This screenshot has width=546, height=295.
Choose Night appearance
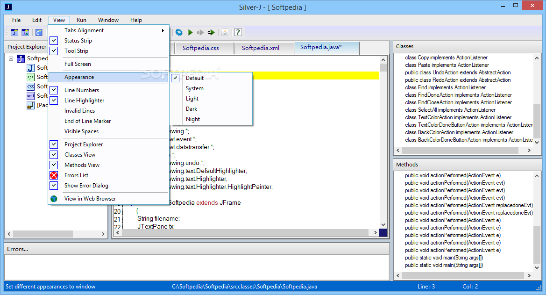click(211, 119)
